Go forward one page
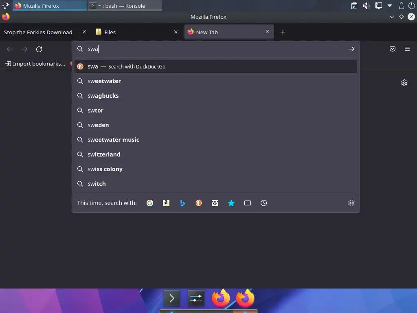Screen dimensions: 417x313 24,49
